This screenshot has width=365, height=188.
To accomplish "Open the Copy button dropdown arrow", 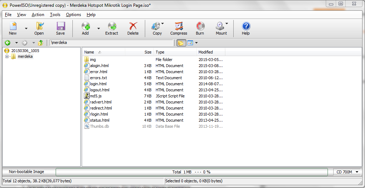I will click(x=162, y=24).
